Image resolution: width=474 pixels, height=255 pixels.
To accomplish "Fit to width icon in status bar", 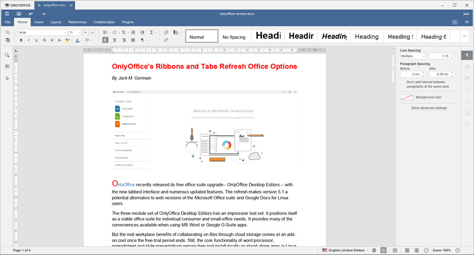I will click(x=417, y=251).
